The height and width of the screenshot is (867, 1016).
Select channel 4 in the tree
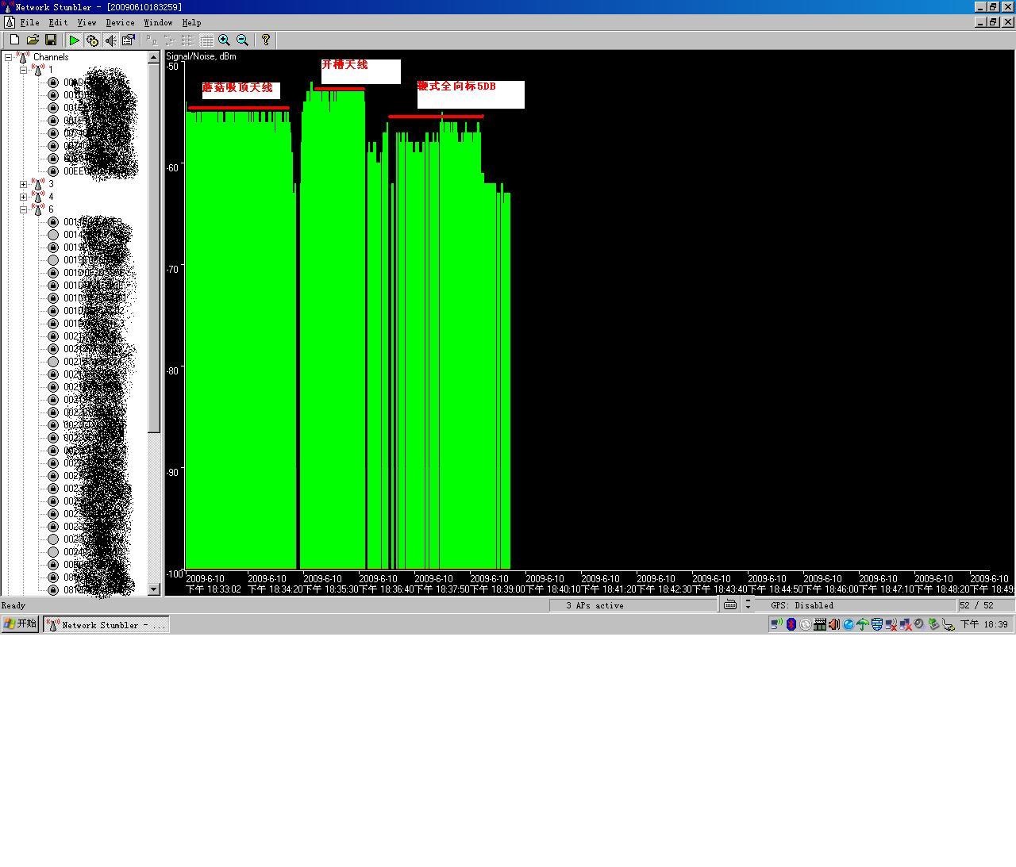click(51, 197)
